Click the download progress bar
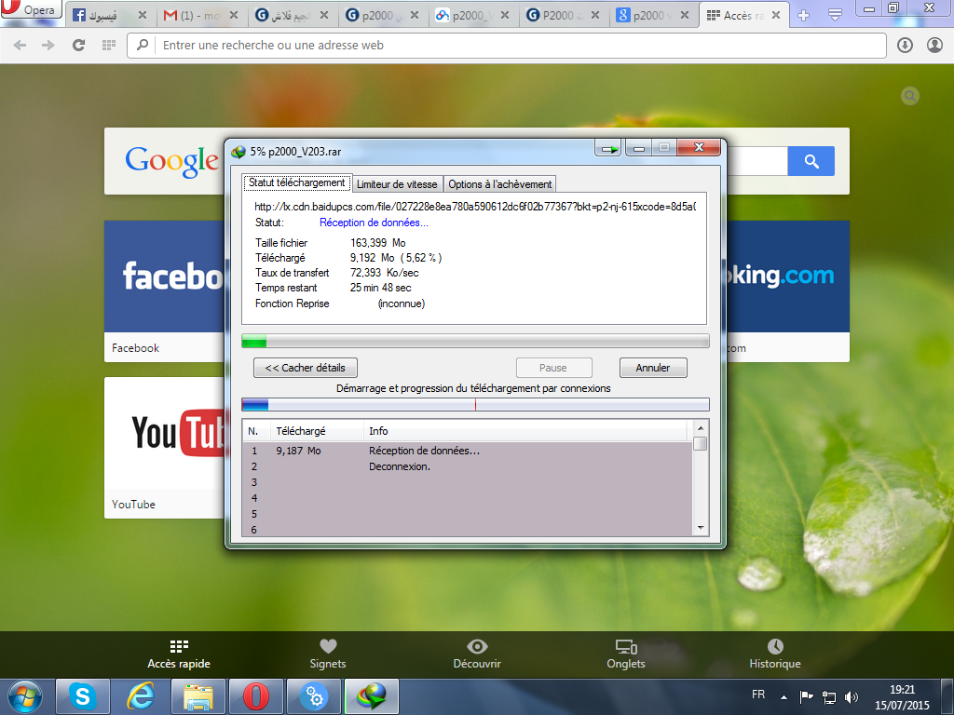 point(475,341)
